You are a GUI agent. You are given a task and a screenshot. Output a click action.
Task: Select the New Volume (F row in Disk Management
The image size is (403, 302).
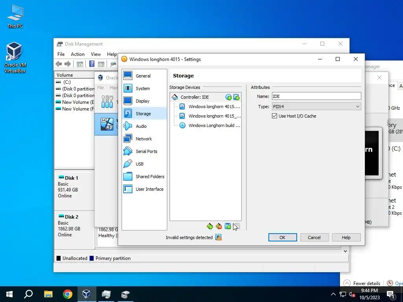point(74,109)
